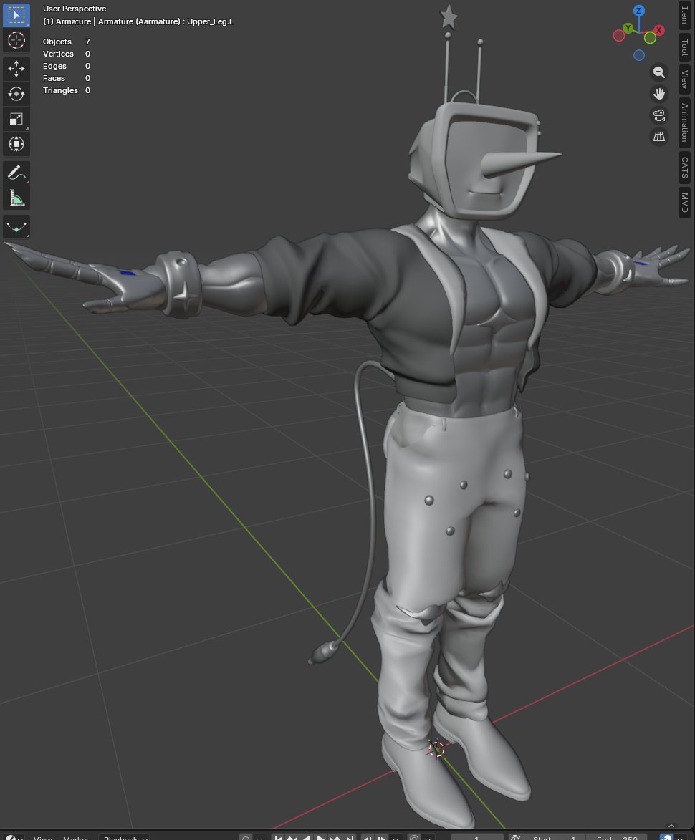The height and width of the screenshot is (840, 695).
Task: Open the Item sidebar tab
Action: [x=684, y=15]
